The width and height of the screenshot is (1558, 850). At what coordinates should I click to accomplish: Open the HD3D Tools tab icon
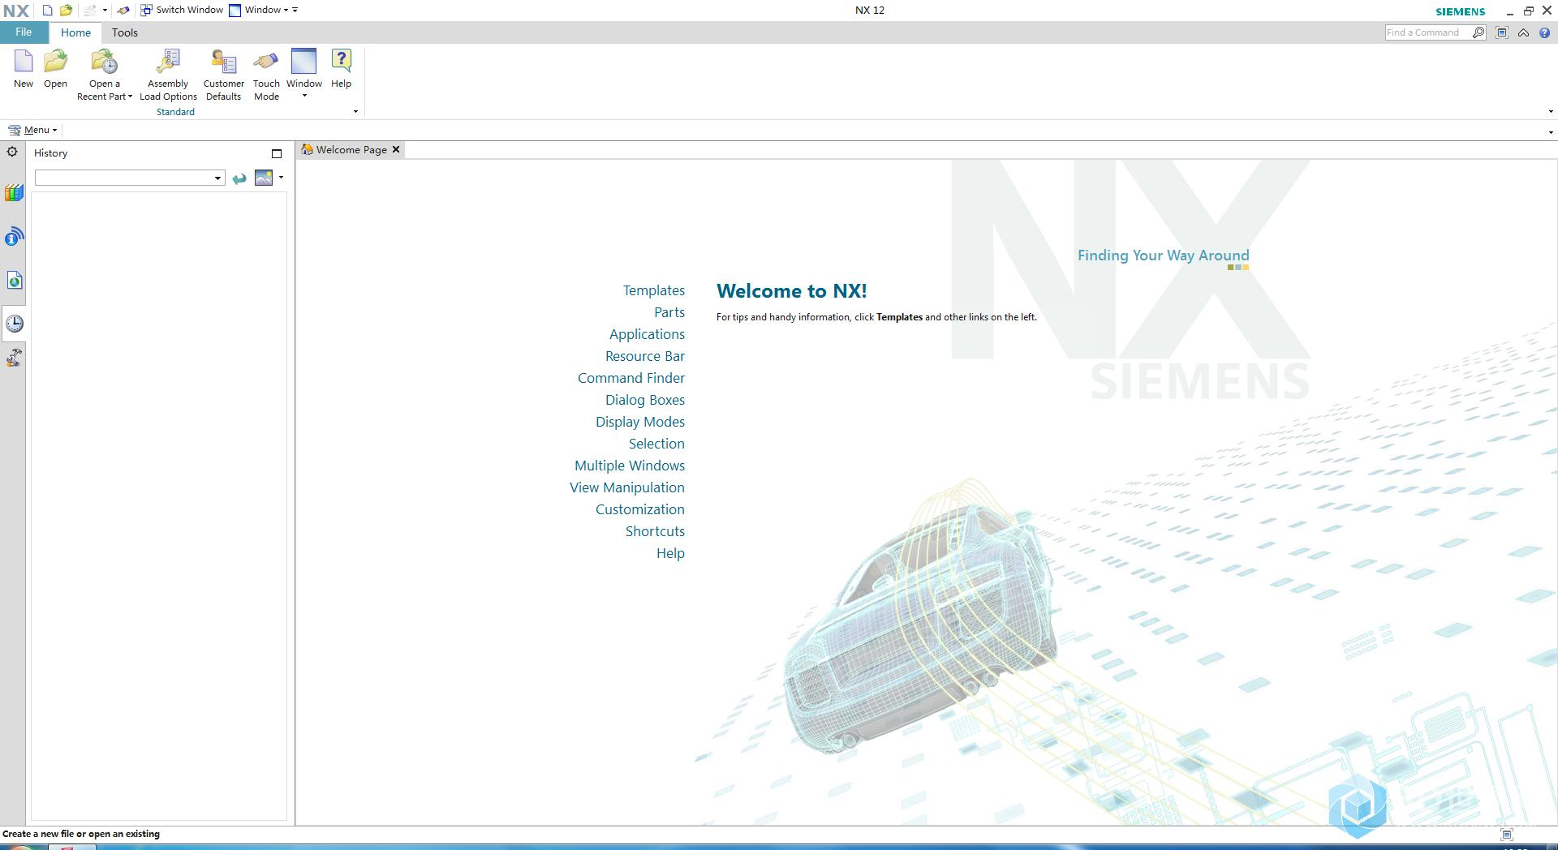(x=14, y=237)
